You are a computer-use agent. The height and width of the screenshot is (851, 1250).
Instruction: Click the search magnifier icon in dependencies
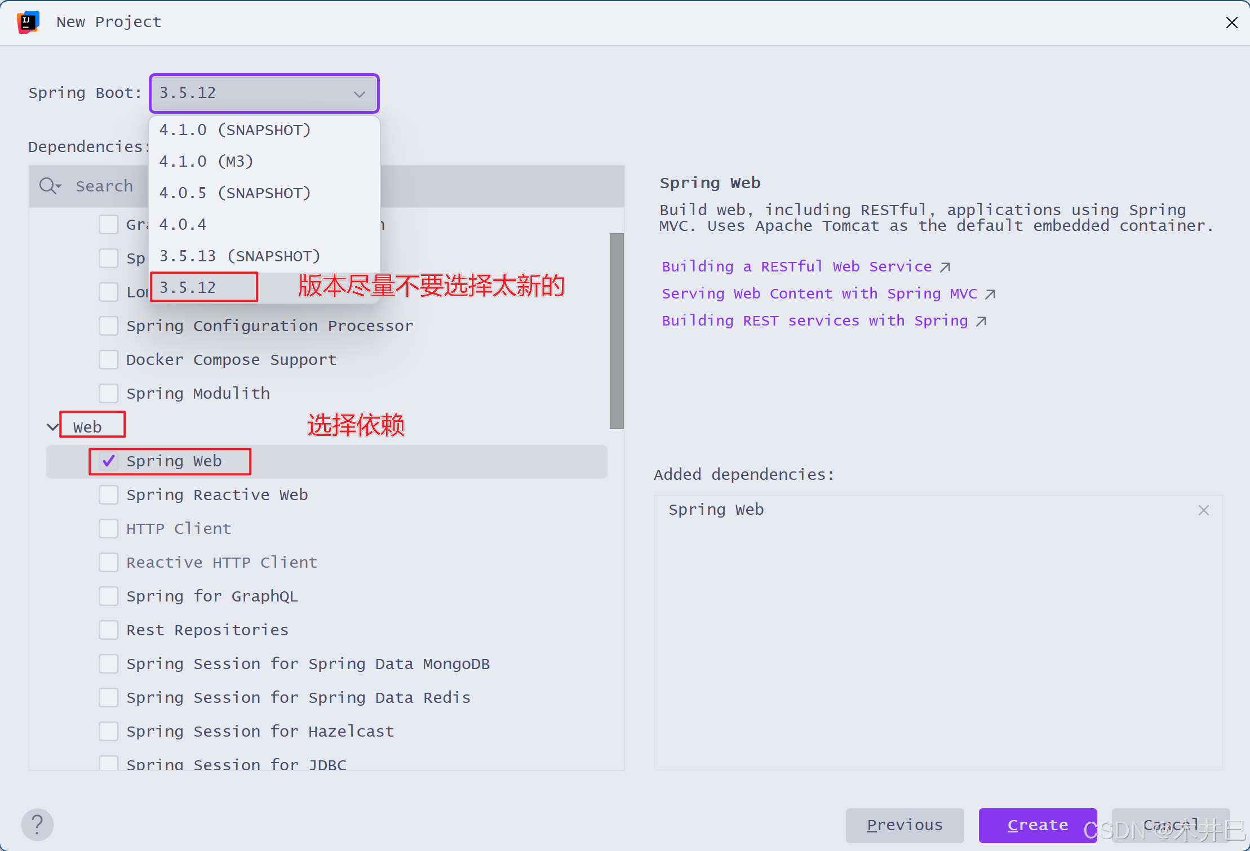tap(48, 186)
